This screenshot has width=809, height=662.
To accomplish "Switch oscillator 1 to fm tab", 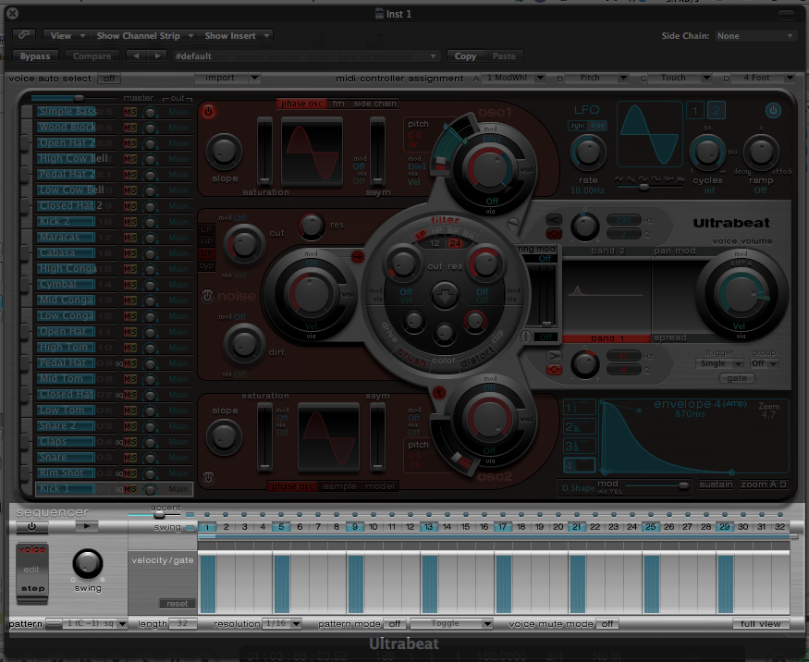I will coord(338,104).
